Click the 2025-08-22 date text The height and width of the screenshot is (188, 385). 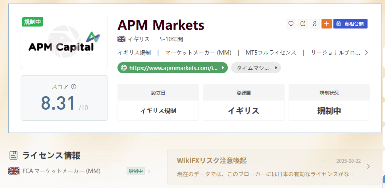(x=348, y=161)
